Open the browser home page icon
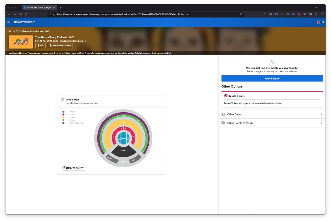Screen dimensions: 331x221 (26, 14)
